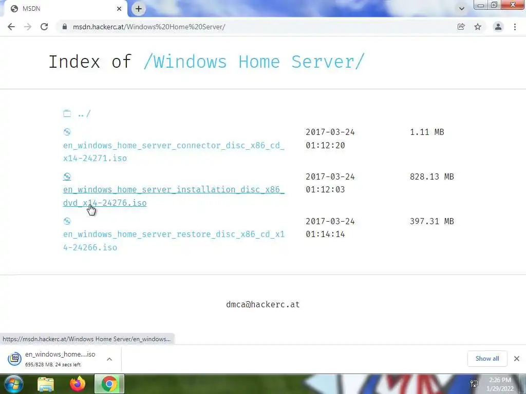Open Chrome profile avatar
Viewport: 526px width, 394px height.
(x=498, y=27)
